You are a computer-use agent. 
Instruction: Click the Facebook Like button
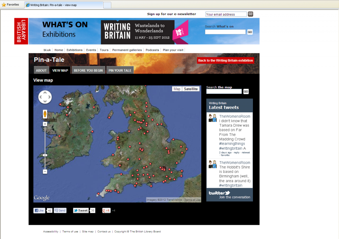click(39, 211)
